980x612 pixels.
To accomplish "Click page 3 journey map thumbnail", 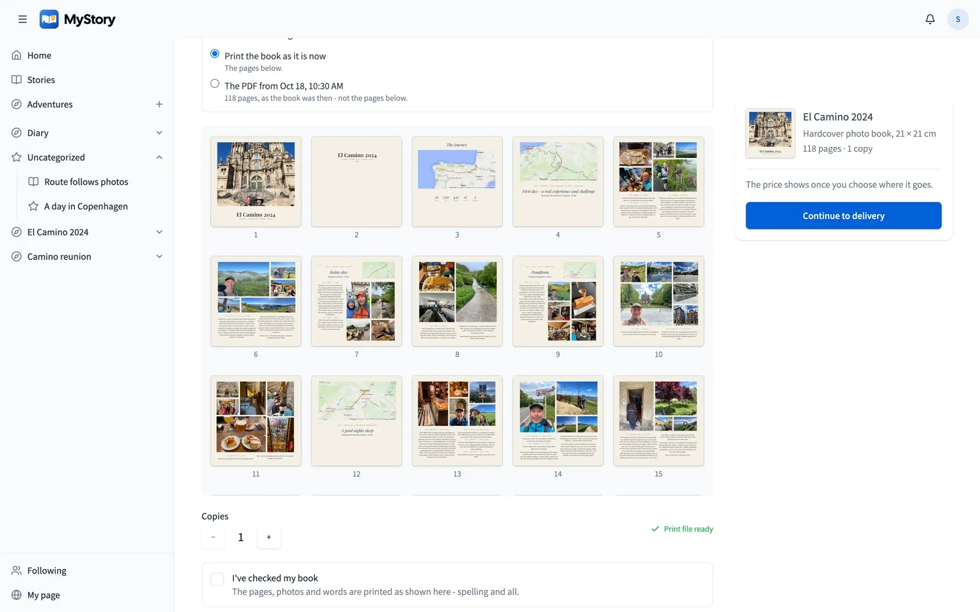I will point(457,182).
